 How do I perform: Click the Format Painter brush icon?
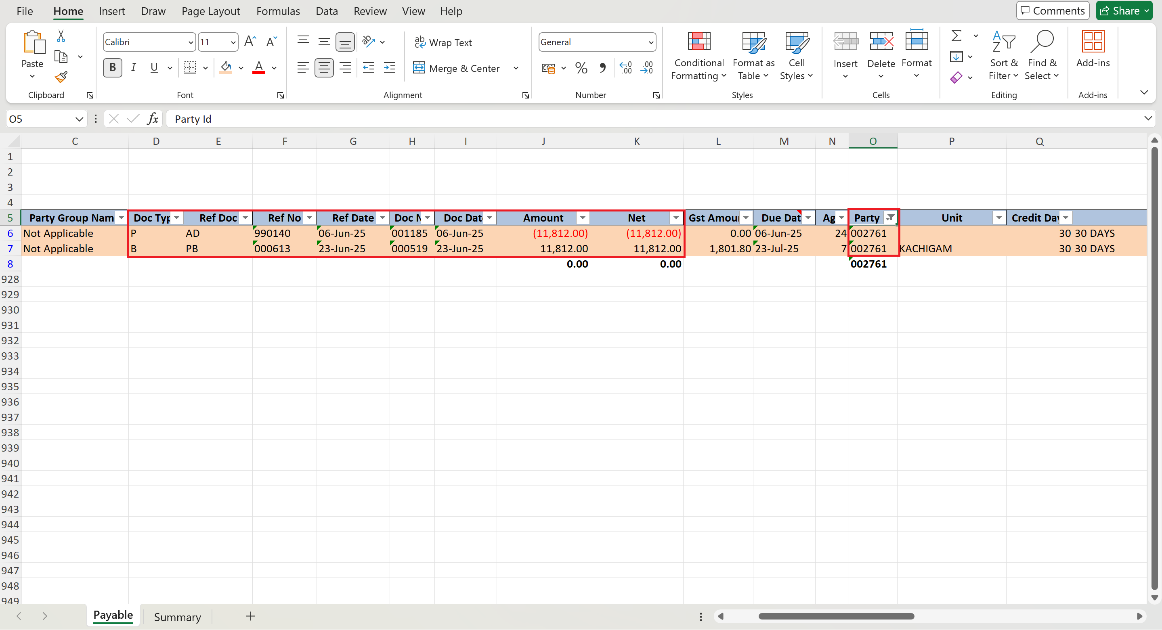pyautogui.click(x=61, y=77)
